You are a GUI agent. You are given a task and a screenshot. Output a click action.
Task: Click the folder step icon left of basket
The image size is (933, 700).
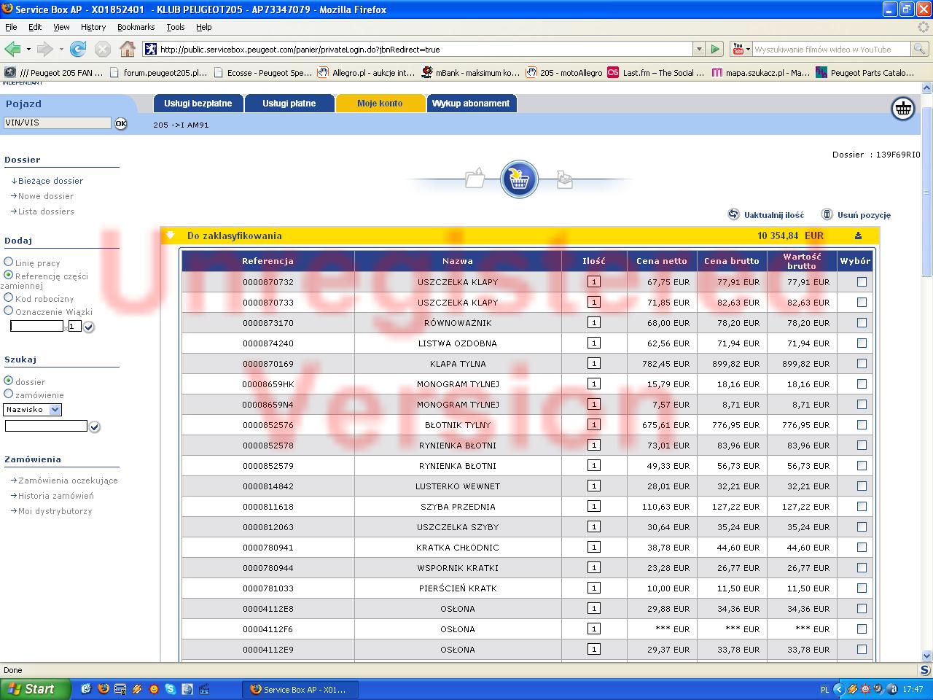[475, 178]
